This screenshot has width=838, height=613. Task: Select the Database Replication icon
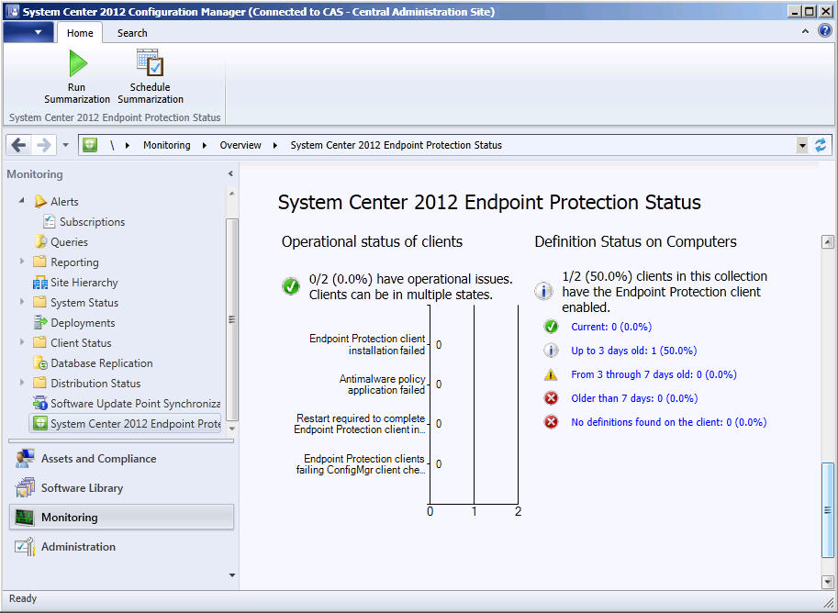coord(40,362)
